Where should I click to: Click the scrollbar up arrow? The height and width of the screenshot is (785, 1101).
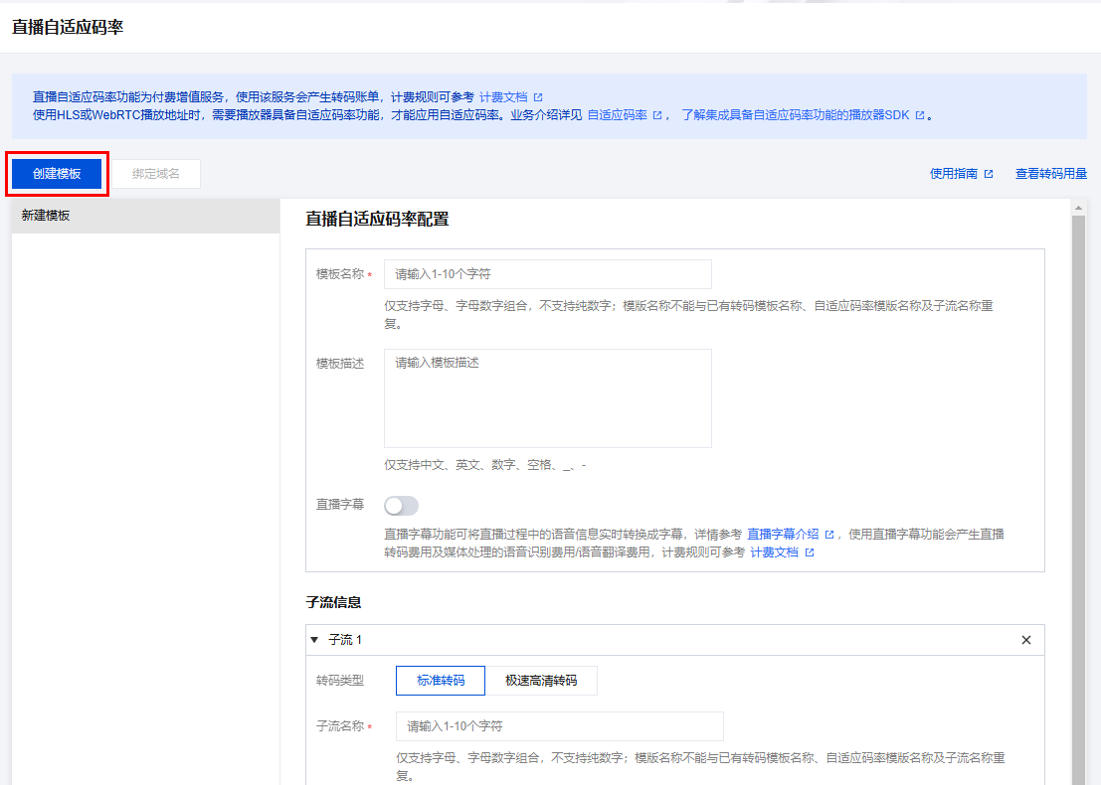pos(1078,207)
